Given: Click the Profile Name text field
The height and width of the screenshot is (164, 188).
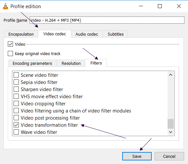Looking at the screenshot, I should (107, 20).
